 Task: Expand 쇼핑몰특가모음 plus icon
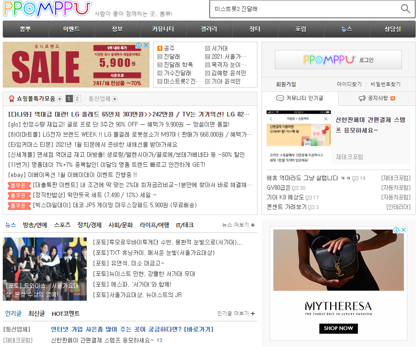click(60, 99)
